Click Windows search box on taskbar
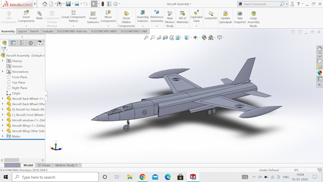Screen dimensions: 323x182 point(55,177)
